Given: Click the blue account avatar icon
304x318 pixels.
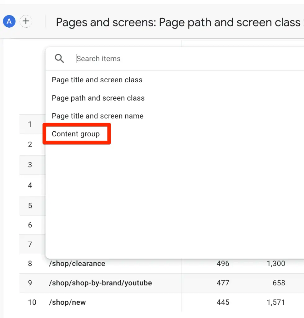Looking at the screenshot, I should tap(9, 21).
